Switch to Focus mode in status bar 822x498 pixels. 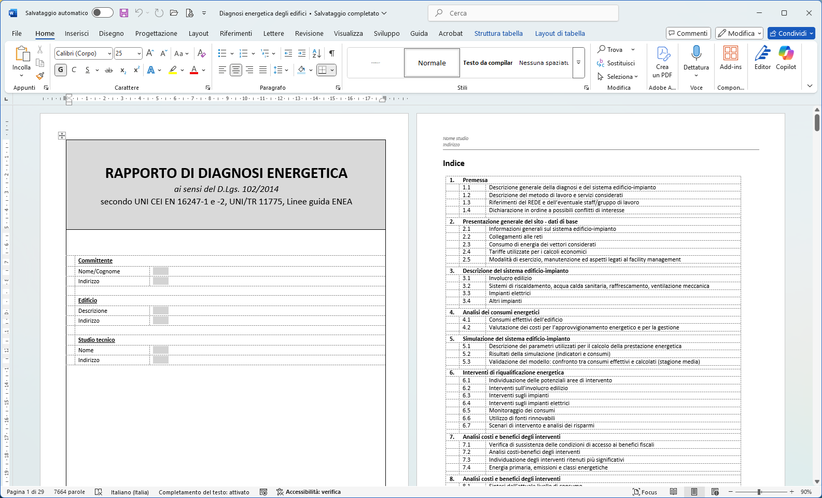pyautogui.click(x=645, y=492)
